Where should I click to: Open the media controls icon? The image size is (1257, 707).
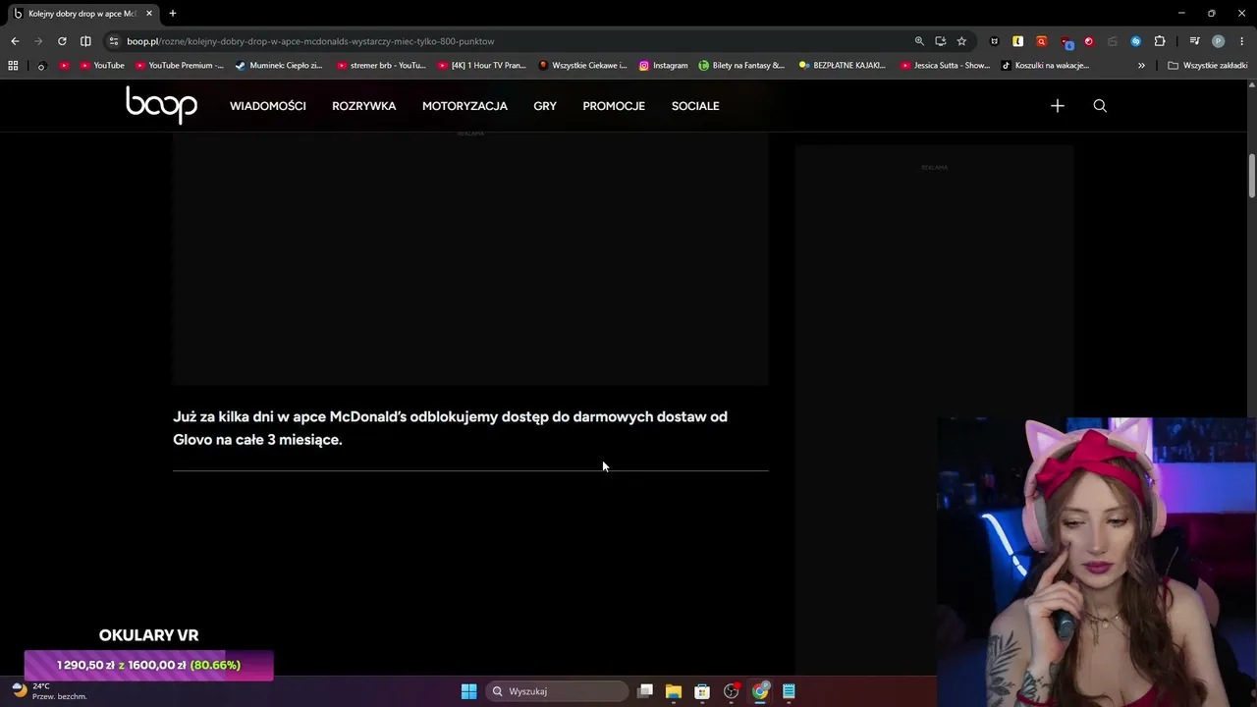coord(1194,41)
